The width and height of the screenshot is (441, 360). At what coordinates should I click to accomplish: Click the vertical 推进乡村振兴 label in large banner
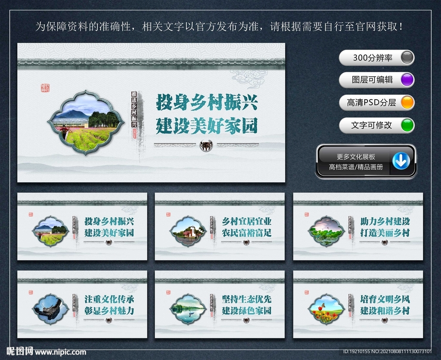134,110
